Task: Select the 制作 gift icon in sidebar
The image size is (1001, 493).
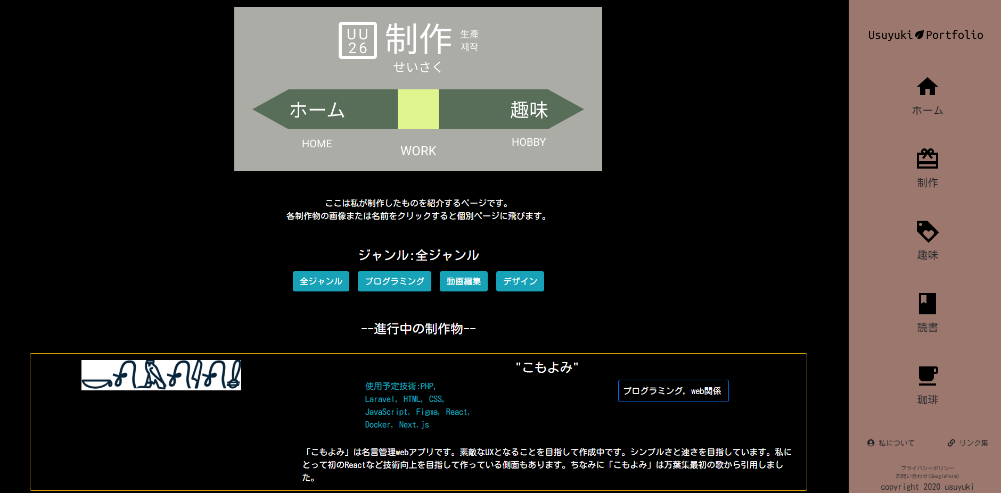Action: pos(927,158)
